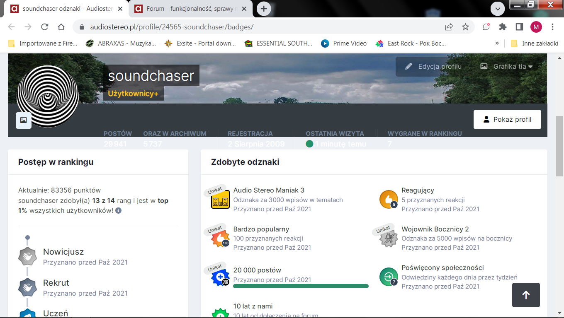The height and width of the screenshot is (318, 564).
Task: Click Postęp w rankingu heading
Action: [56, 162]
